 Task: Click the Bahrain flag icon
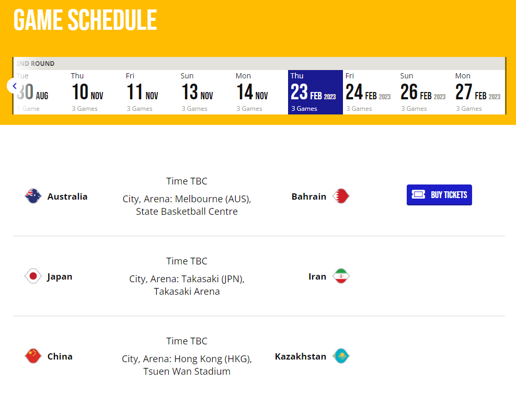tap(341, 197)
